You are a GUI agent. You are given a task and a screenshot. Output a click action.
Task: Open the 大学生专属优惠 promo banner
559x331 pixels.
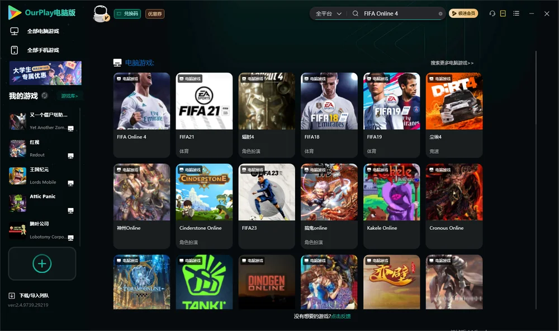point(45,73)
